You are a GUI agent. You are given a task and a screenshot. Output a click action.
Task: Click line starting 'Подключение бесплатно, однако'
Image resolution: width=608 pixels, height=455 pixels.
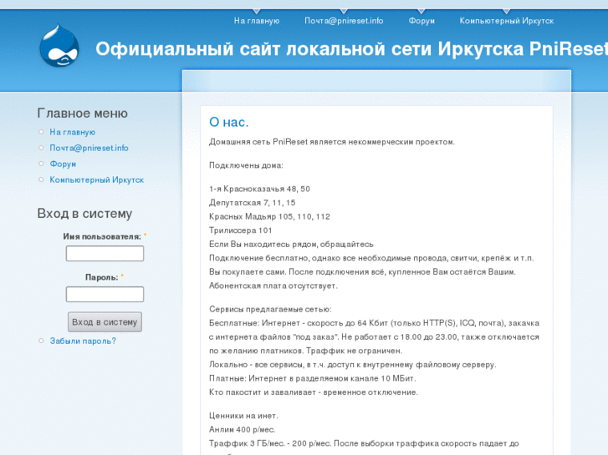click(371, 258)
